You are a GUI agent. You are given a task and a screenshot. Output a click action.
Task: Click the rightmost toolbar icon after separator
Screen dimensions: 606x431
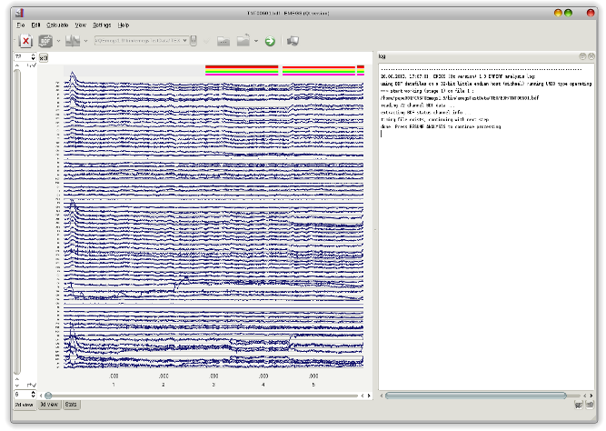[293, 41]
